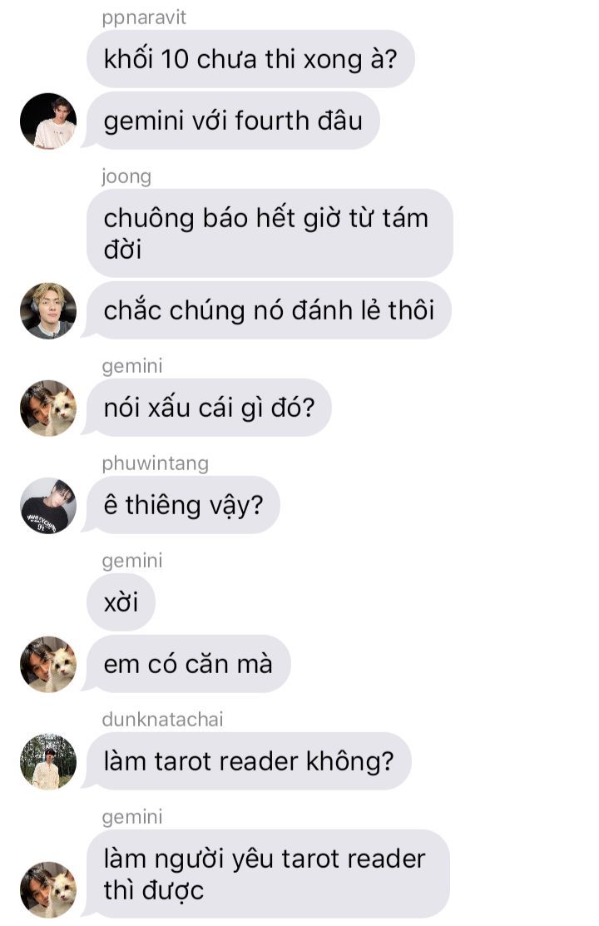Tap gemini's avatar beside 'em có căn mà'
The image size is (599, 926).
tap(48, 665)
